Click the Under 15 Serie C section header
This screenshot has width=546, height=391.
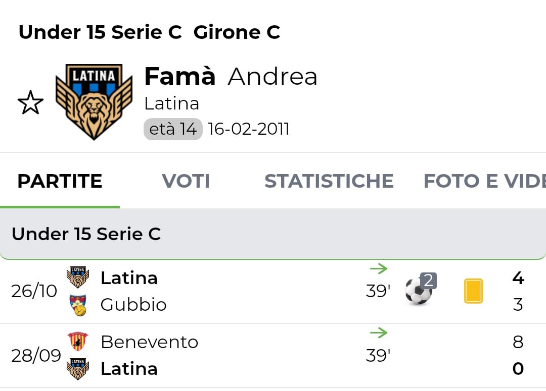(x=86, y=234)
